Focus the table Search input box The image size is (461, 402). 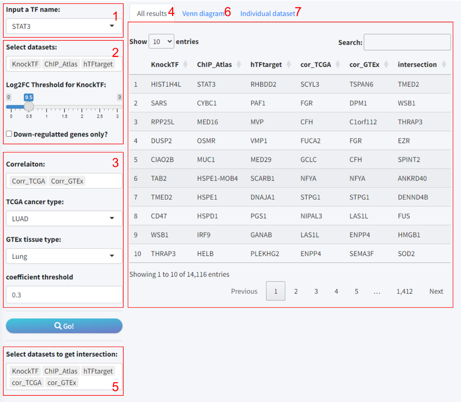point(407,42)
